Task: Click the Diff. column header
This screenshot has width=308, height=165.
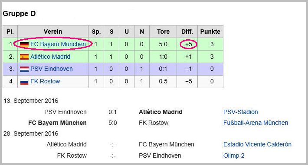Action: [187, 32]
